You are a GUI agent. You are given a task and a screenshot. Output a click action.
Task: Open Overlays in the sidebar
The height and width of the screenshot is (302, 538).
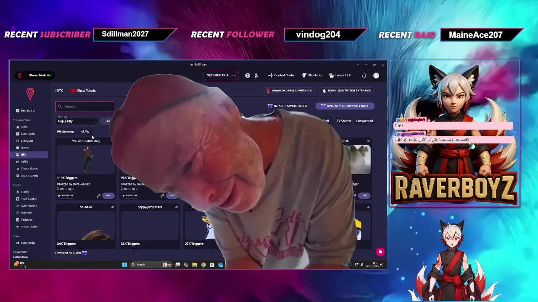tap(24, 213)
